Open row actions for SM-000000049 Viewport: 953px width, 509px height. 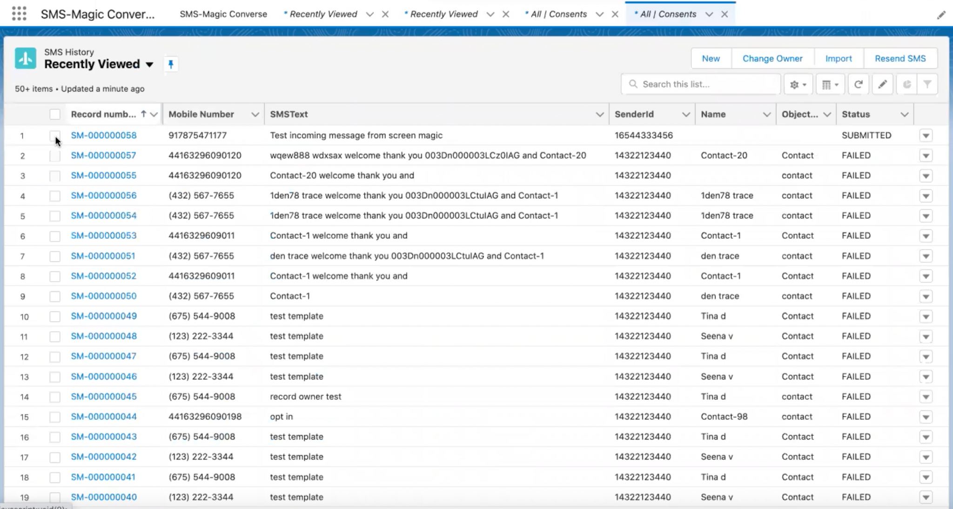(926, 316)
